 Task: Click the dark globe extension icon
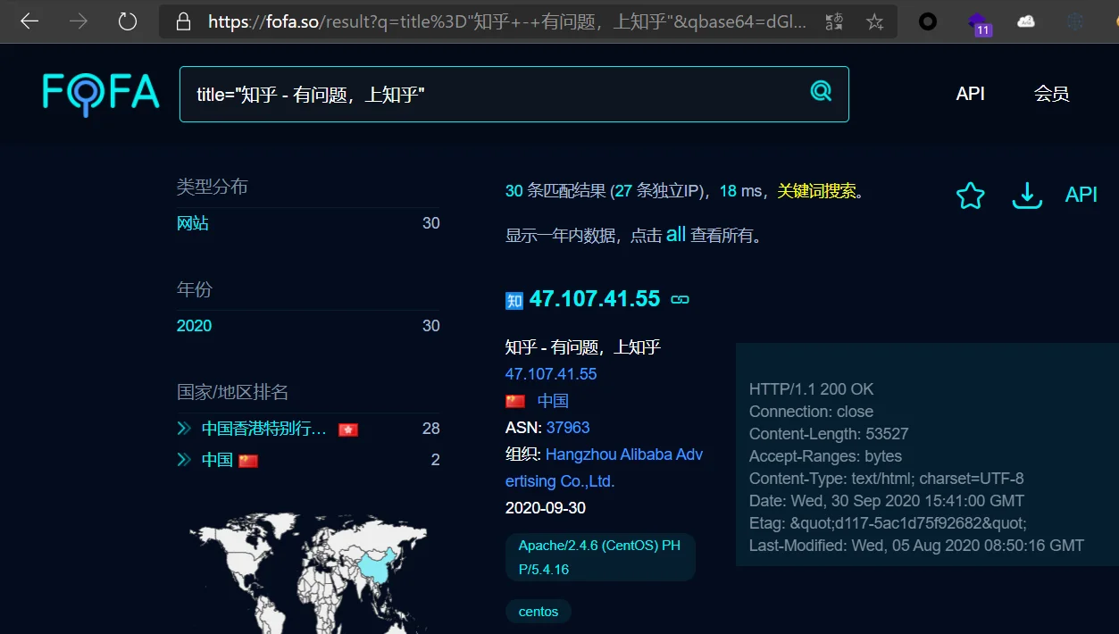(1075, 21)
